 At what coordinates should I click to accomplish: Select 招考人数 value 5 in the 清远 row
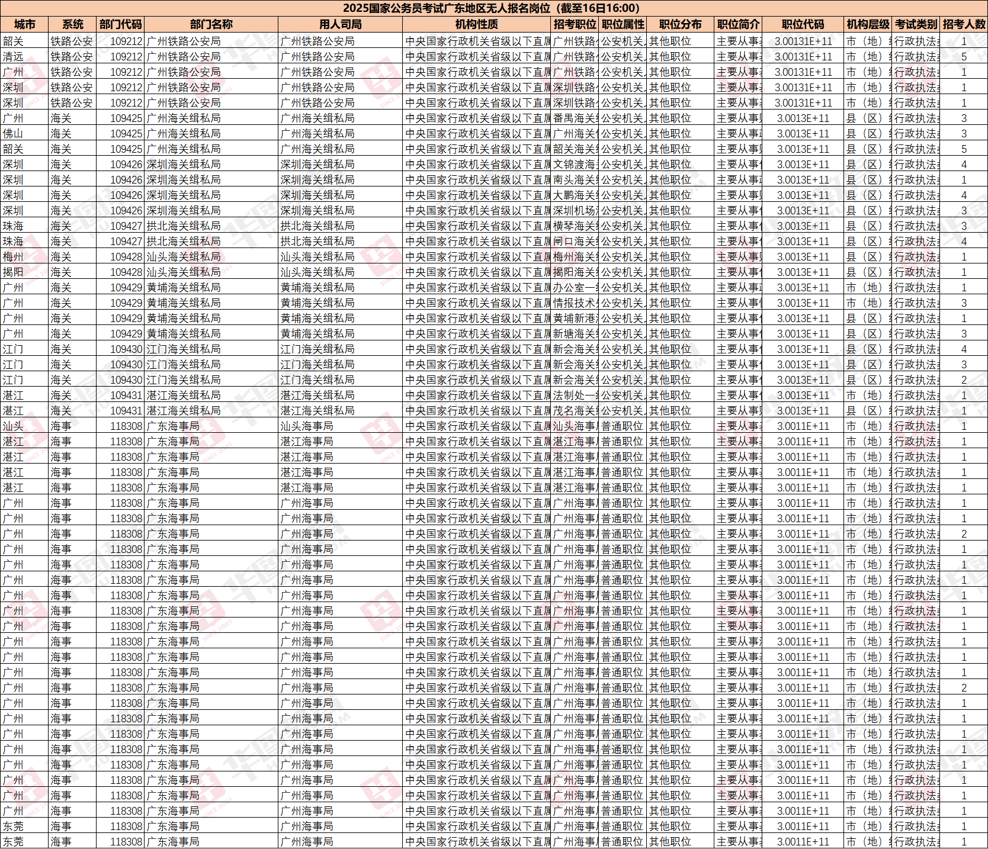[x=964, y=57]
